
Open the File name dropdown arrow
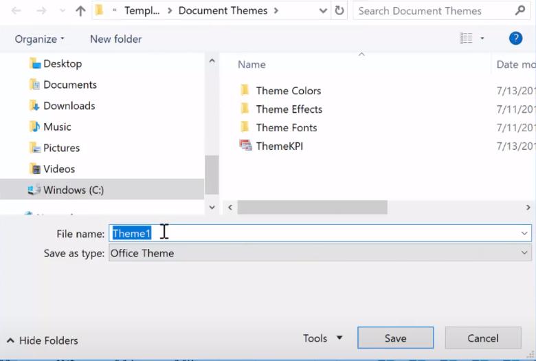coord(524,233)
